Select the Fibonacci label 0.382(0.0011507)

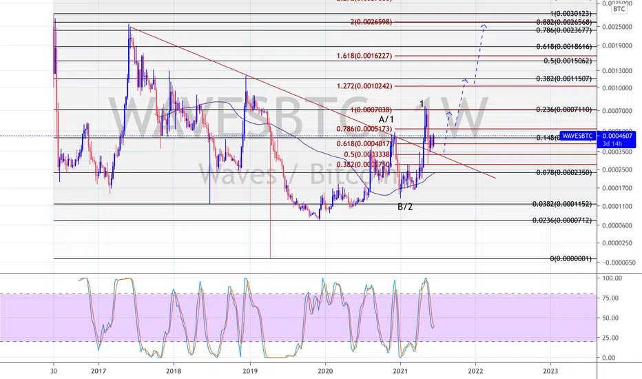point(564,79)
